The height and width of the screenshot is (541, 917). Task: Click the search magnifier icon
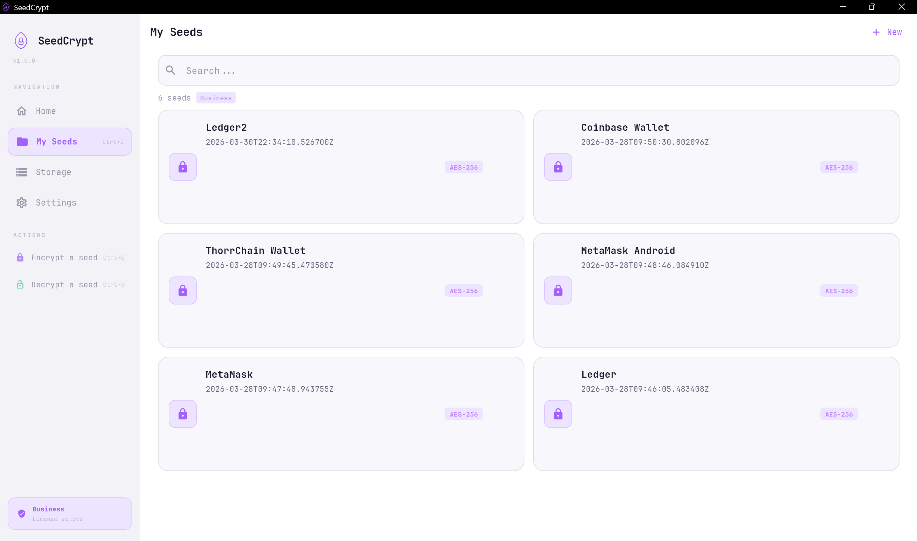click(170, 70)
